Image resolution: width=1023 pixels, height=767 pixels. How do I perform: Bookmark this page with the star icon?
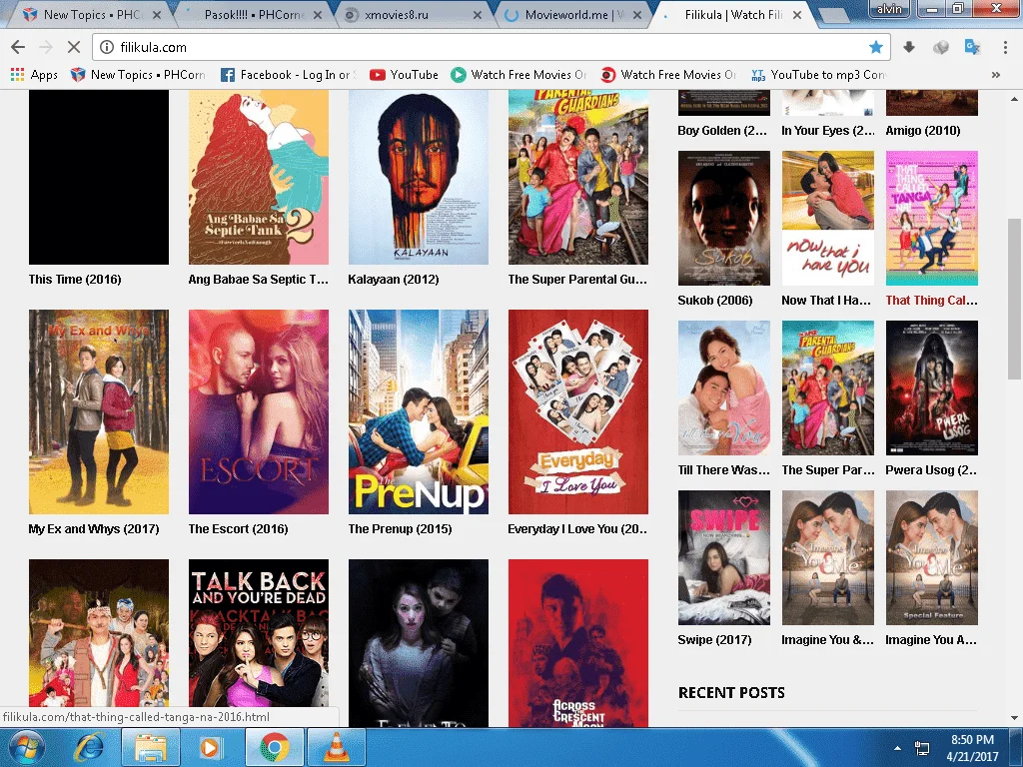tap(876, 47)
